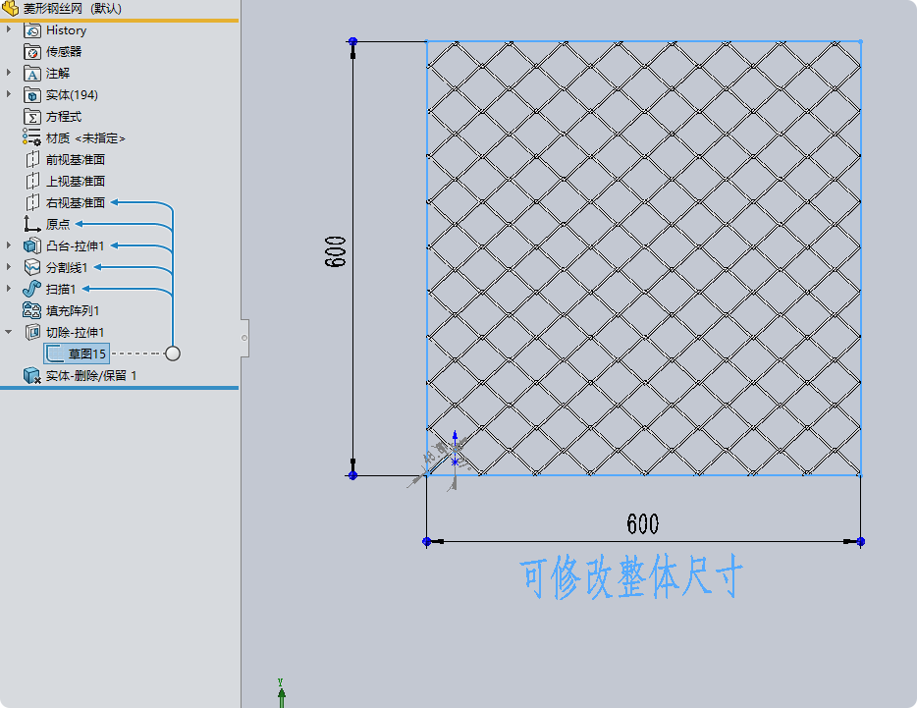The height and width of the screenshot is (708, 917).
Task: Select the 草图15 sketch label
Action: tap(87, 354)
